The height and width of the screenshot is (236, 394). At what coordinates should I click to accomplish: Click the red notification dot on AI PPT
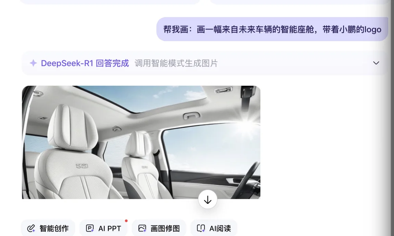click(x=126, y=221)
